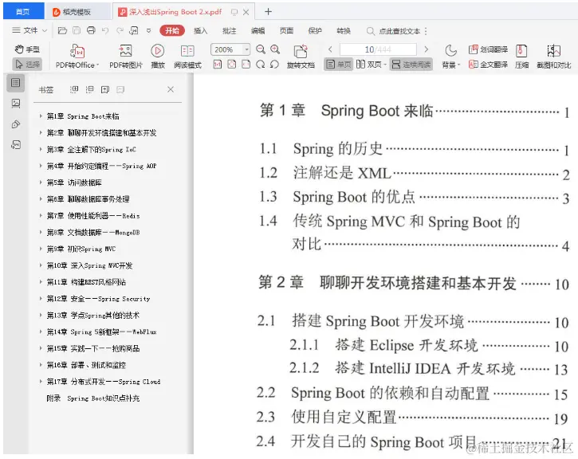Toggle 连续阅读 continuous reading
Screen dimensions: 578x459
pyautogui.click(x=411, y=65)
